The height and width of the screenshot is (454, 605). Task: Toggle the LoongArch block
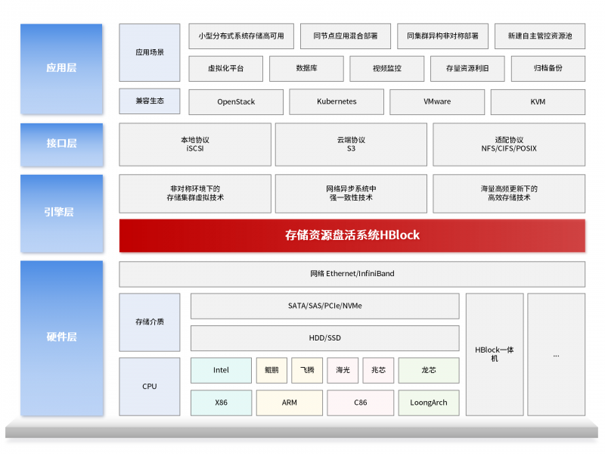429,403
